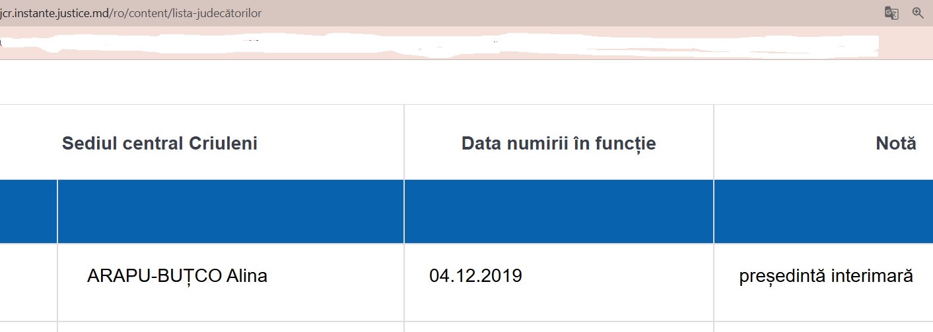Click the blue cell under 'Notă'
This screenshot has width=933, height=332.
tap(823, 211)
